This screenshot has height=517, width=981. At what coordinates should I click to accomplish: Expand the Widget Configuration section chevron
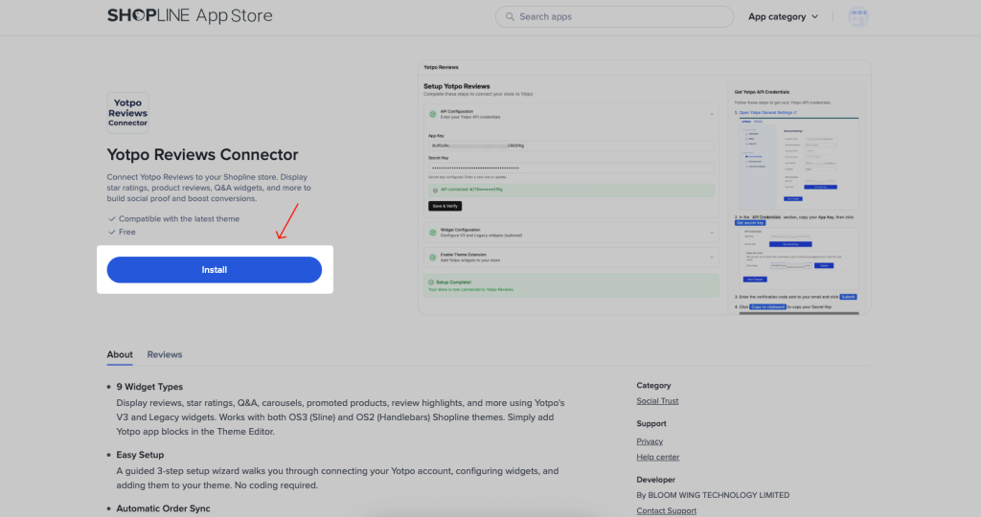[712, 232]
